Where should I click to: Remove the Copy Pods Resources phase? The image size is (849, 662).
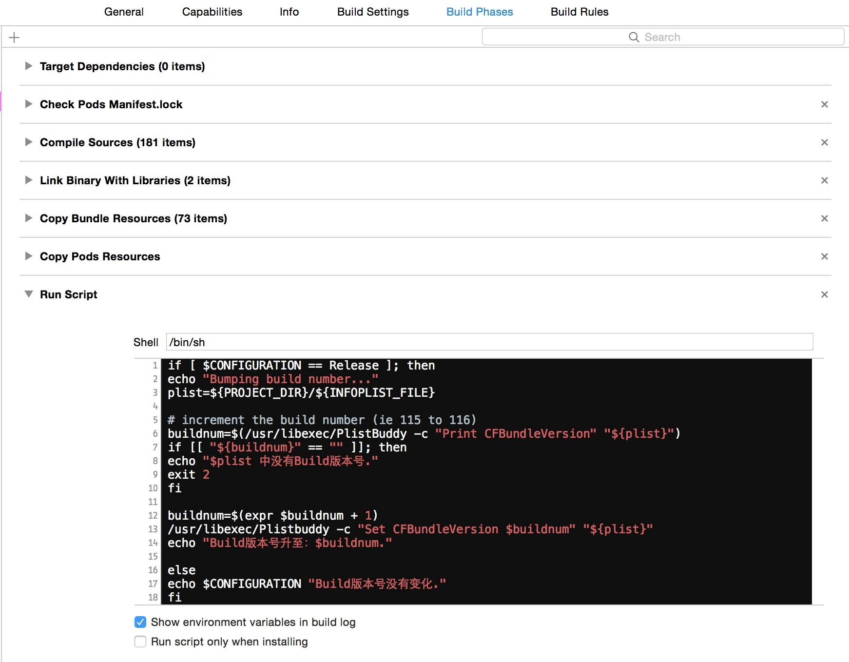pyautogui.click(x=824, y=256)
